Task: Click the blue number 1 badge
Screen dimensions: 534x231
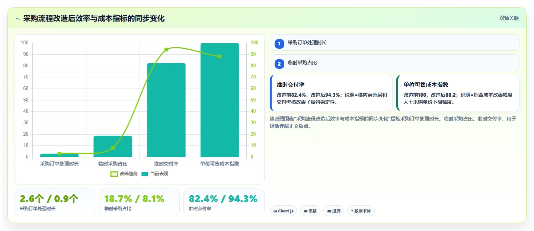Action: click(x=279, y=44)
